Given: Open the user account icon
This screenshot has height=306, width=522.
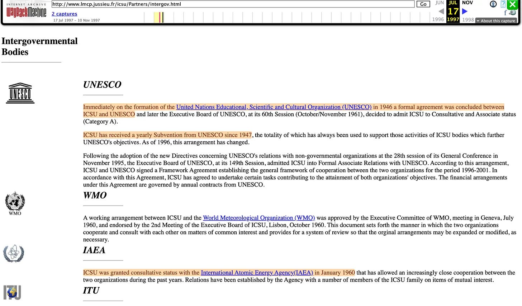Looking at the screenshot, I should tap(493, 4).
